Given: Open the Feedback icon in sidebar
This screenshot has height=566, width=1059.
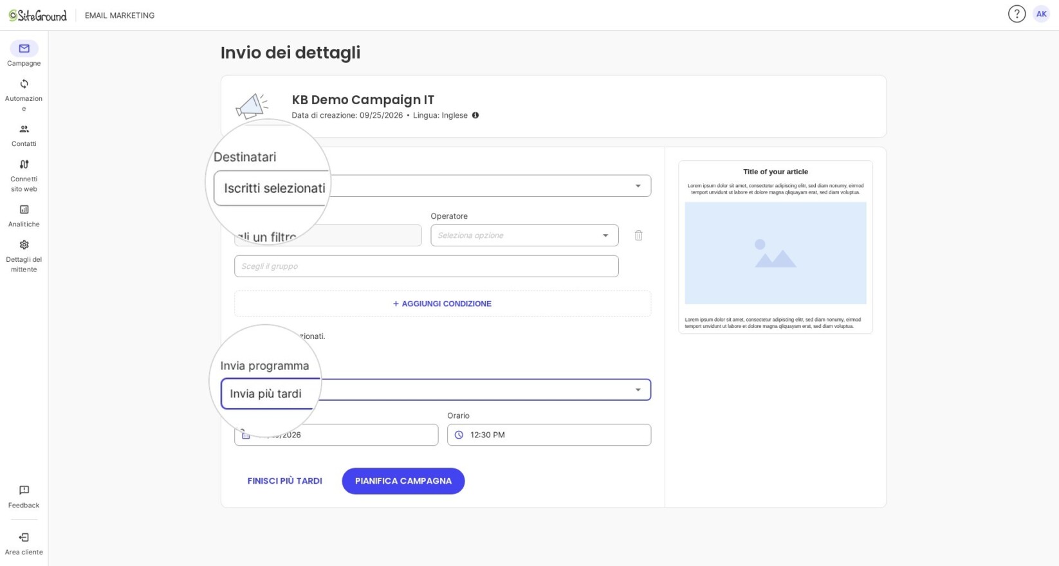Looking at the screenshot, I should pos(24,491).
